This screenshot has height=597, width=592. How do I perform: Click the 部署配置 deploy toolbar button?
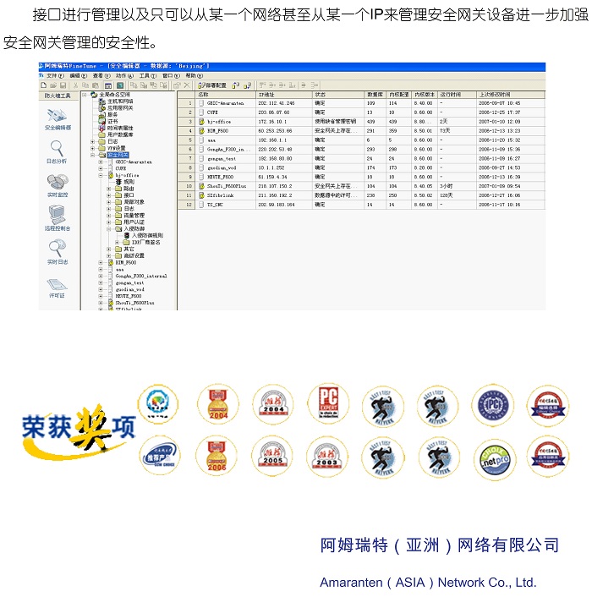tap(212, 85)
